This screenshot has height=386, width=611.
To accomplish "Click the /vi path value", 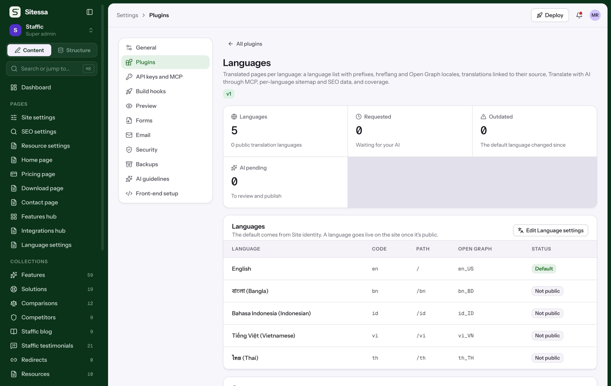I will [x=421, y=336].
